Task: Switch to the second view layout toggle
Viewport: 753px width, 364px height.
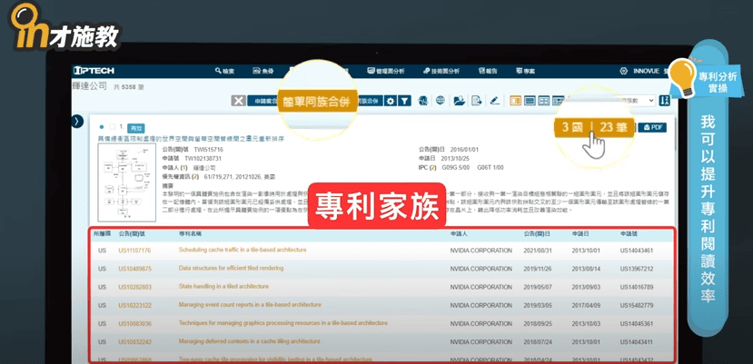Action: click(529, 101)
